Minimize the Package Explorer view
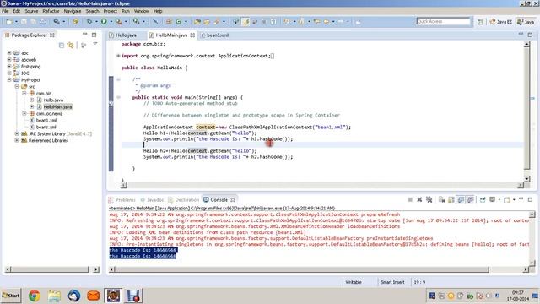Screen dimensions: 540x304 click(x=84, y=35)
